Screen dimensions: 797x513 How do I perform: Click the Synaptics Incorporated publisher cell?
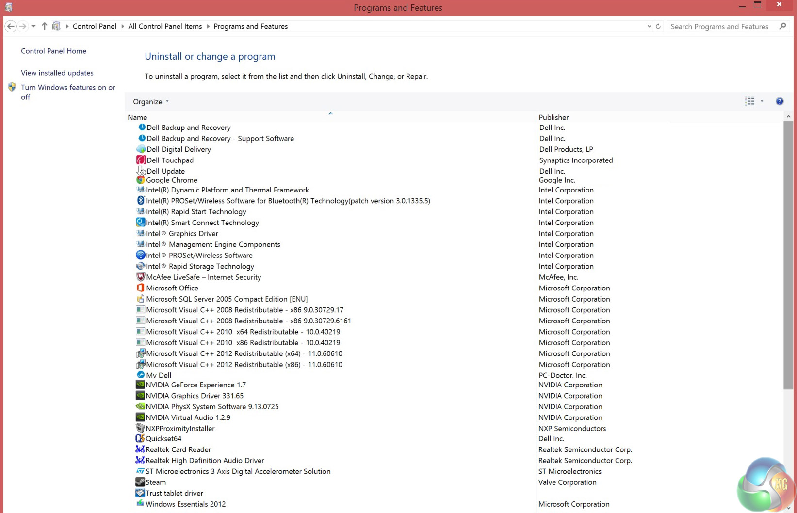[x=576, y=160]
